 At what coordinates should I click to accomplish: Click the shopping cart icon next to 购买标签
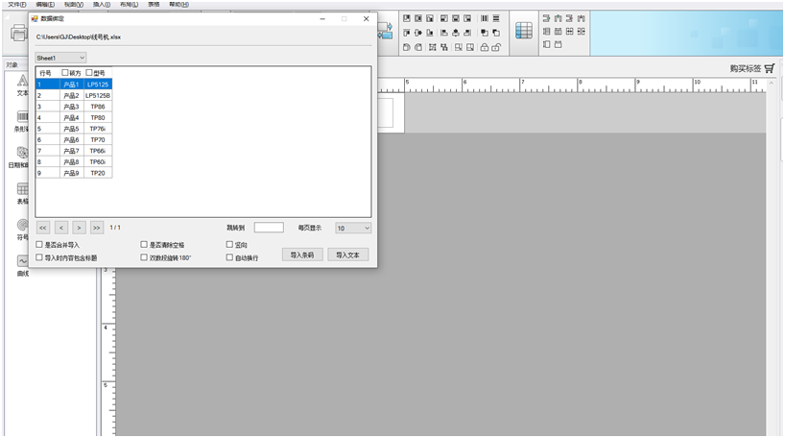(x=770, y=68)
